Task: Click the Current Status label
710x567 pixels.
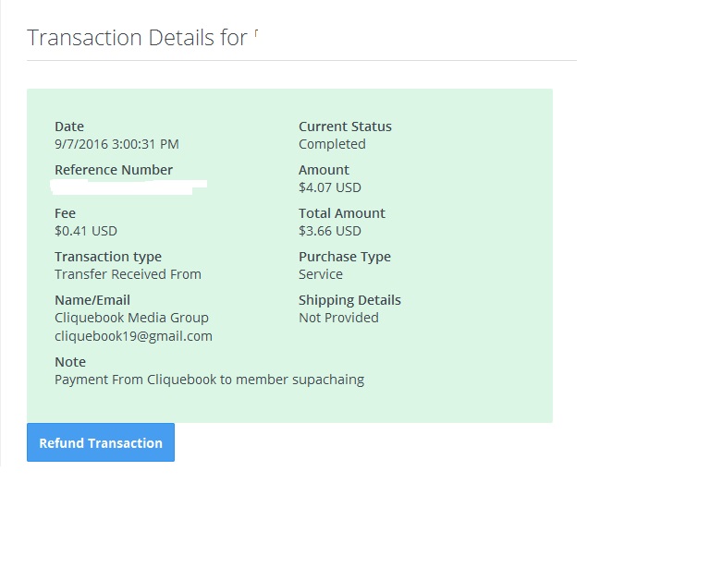Action: (345, 127)
